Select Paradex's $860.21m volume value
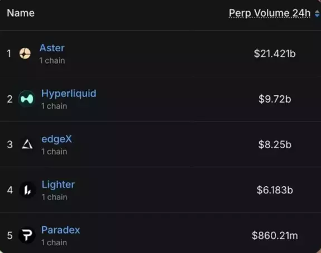This screenshot has width=321, height=253. click(275, 235)
